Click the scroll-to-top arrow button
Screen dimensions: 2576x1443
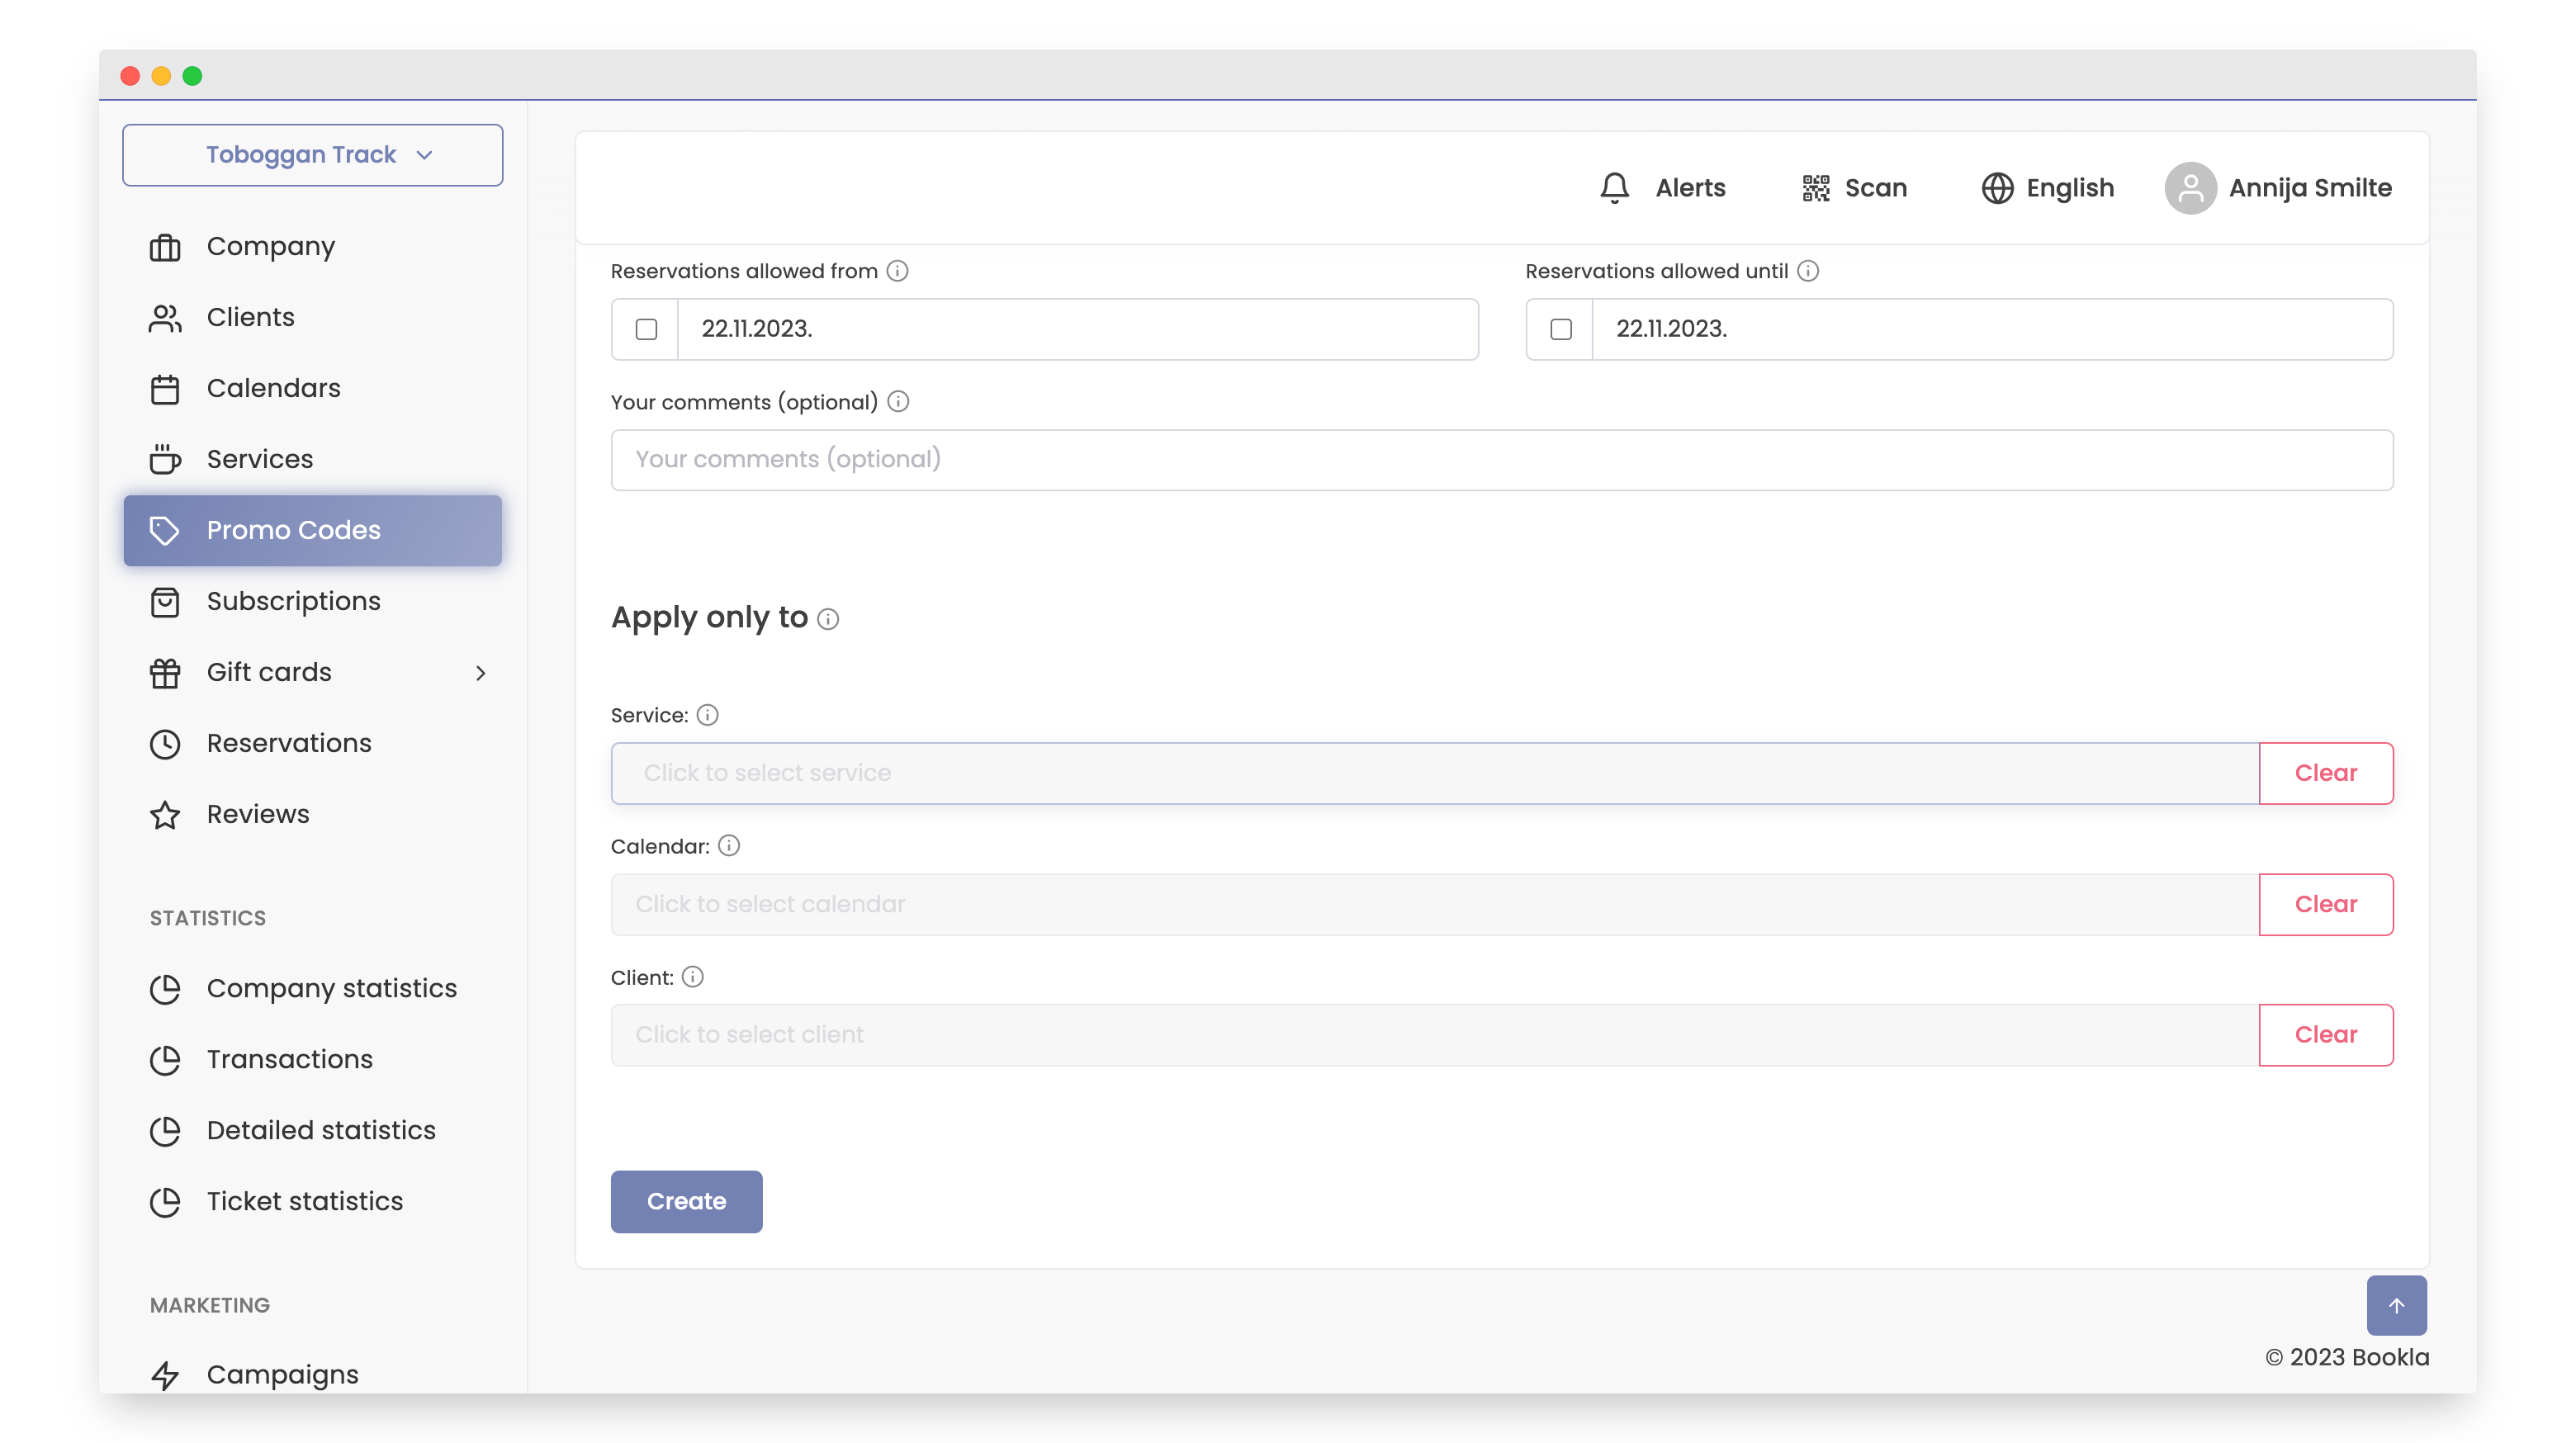[x=2395, y=1304]
